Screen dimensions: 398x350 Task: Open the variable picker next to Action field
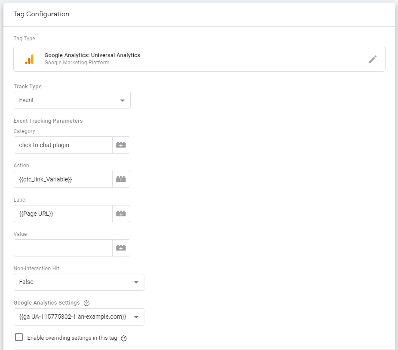(121, 179)
